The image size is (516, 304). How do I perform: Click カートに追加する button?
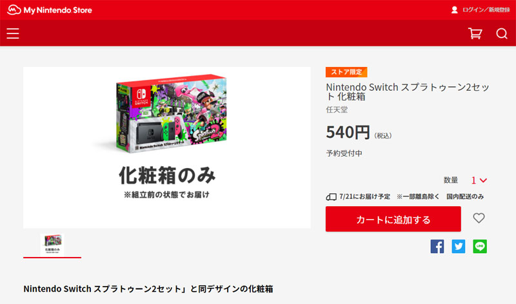click(393, 219)
